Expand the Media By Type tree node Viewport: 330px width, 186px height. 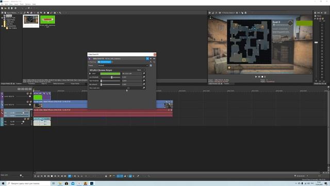pos(2,18)
